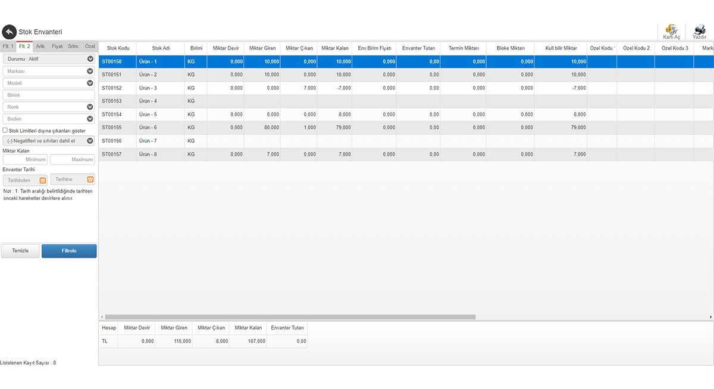Select the Arlk. filter tab
The width and height of the screenshot is (714, 389).
pyautogui.click(x=40, y=46)
